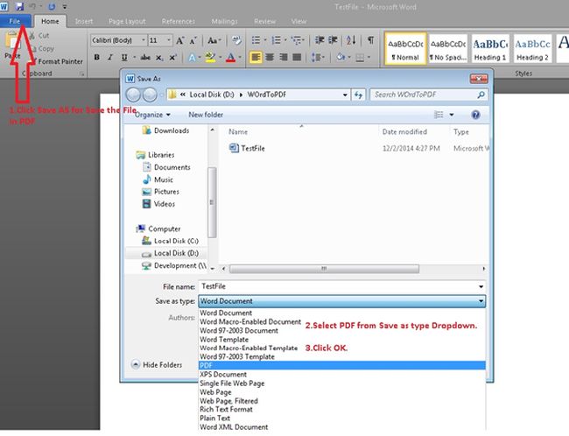Apply the red font color
The width and height of the screenshot is (569, 436).
[x=230, y=58]
